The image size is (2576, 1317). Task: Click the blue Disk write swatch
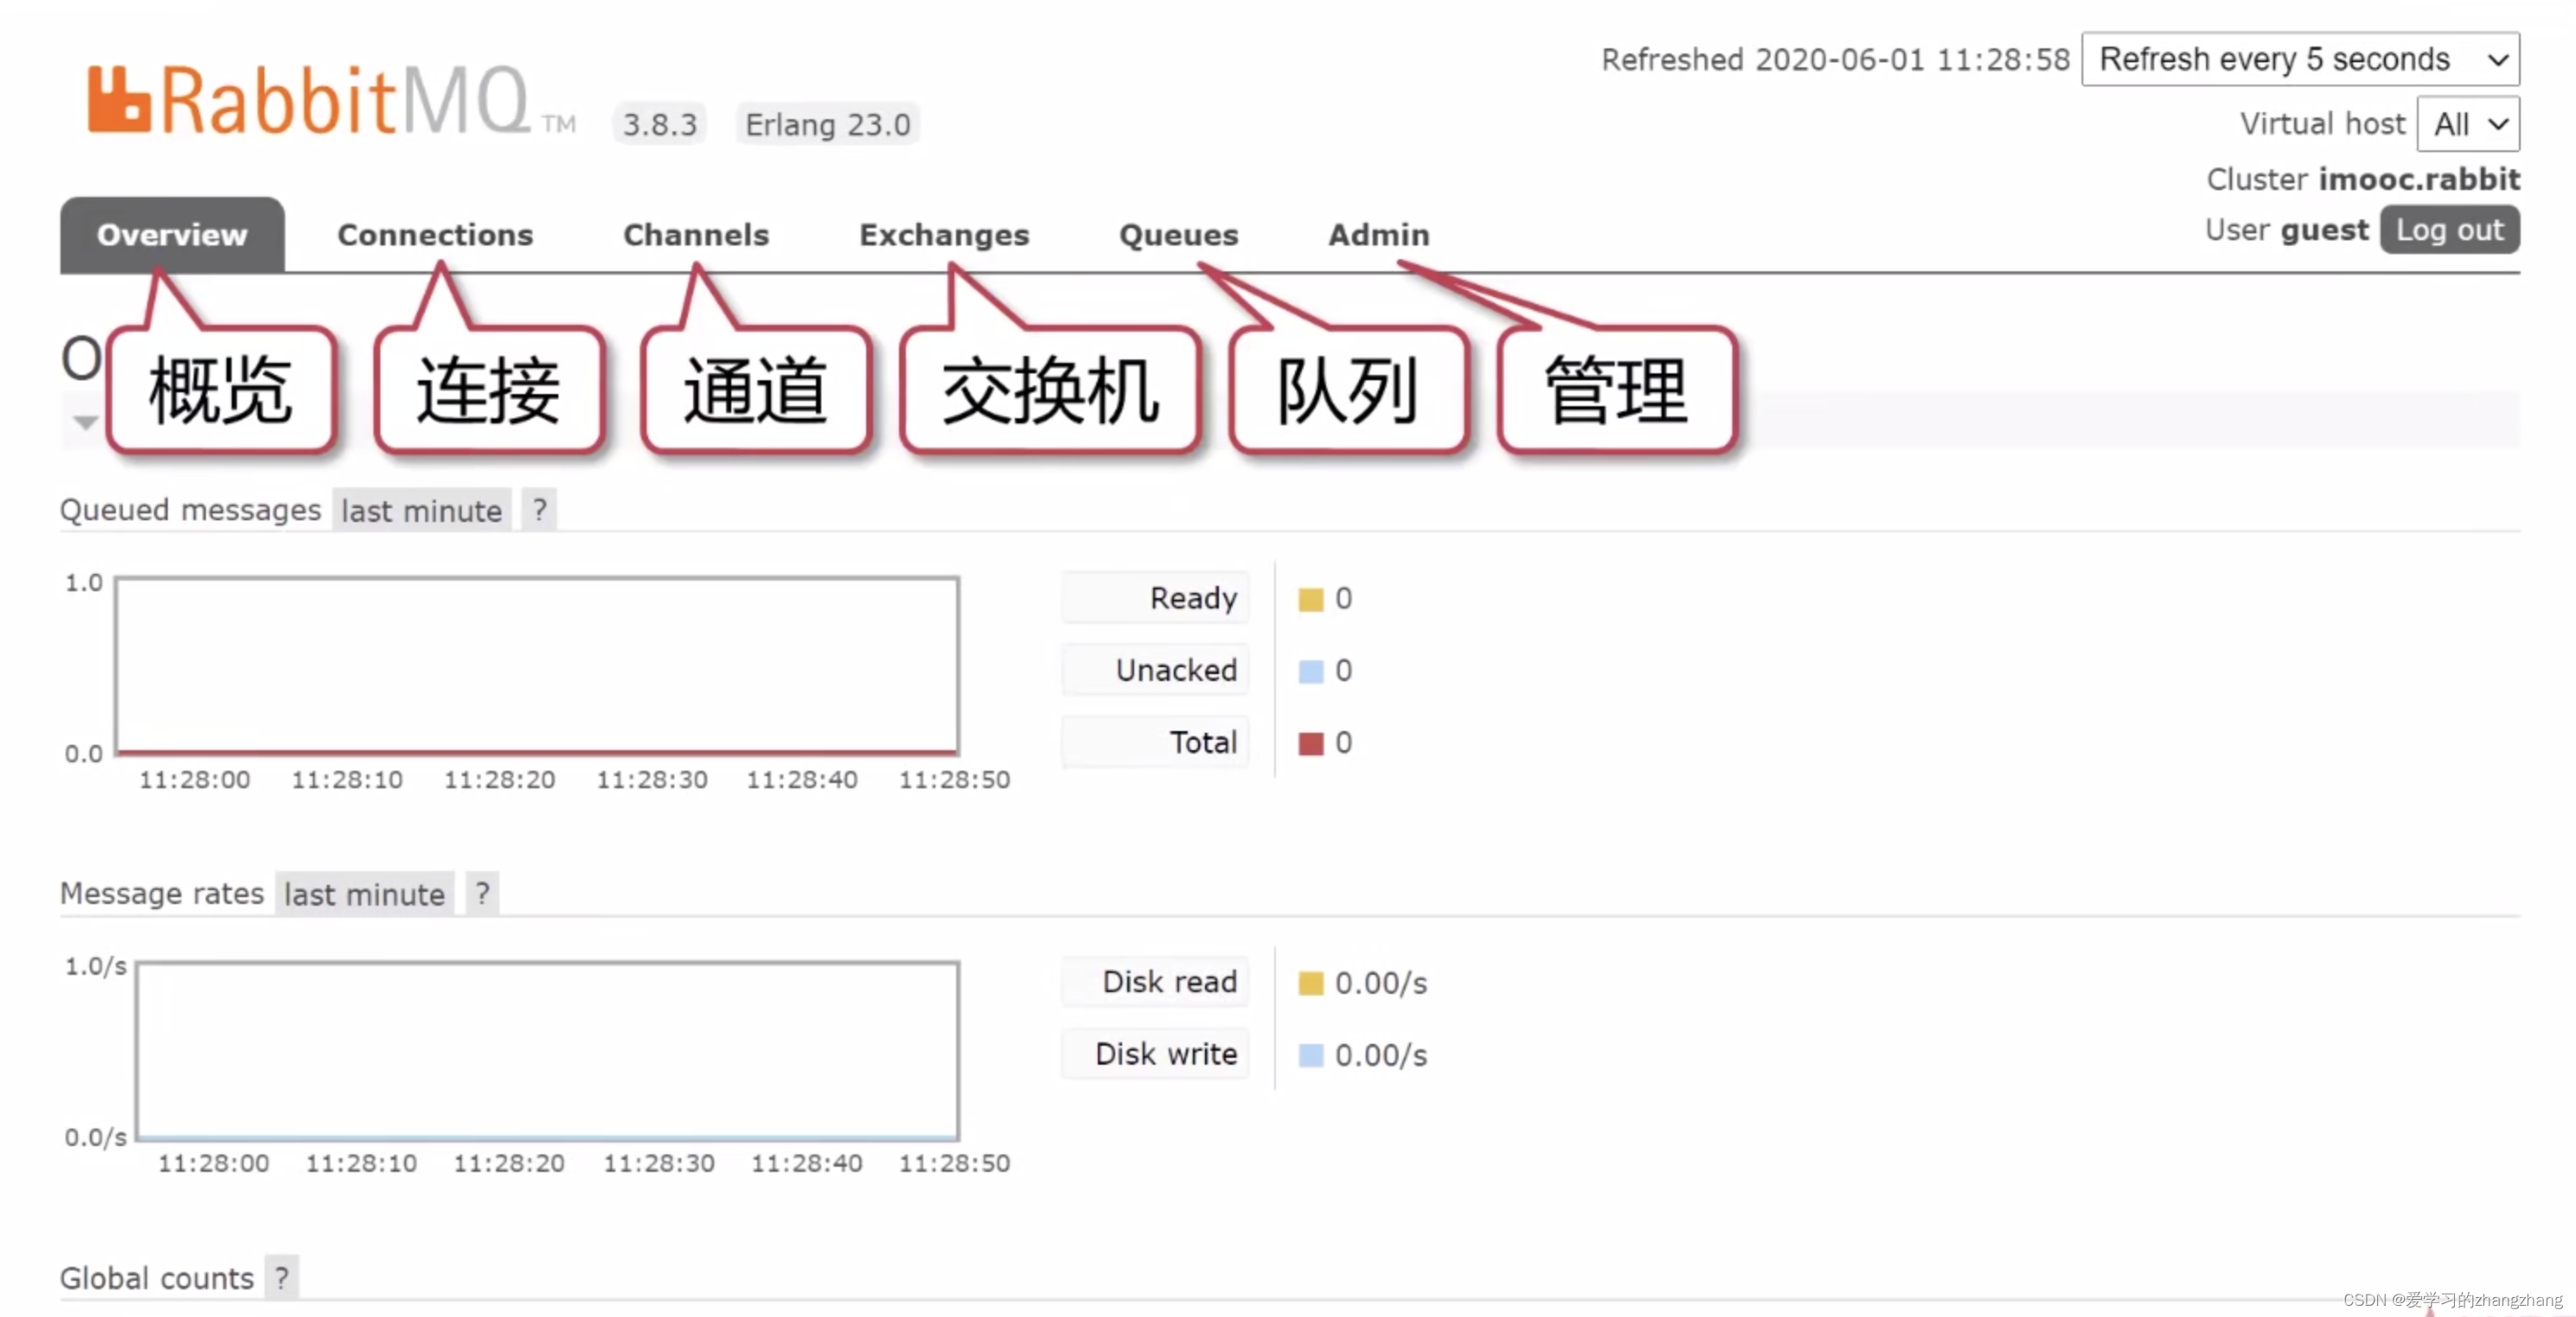coord(1310,1055)
